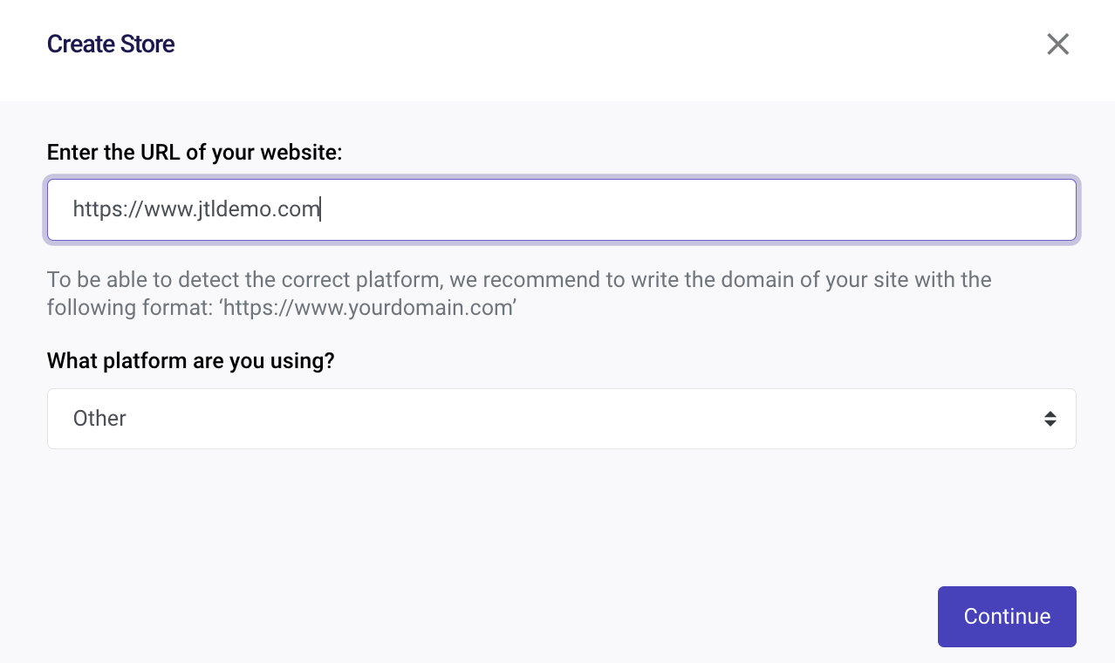1115x663 pixels.
Task: Click the text cursor at end of URL
Action: click(x=320, y=209)
